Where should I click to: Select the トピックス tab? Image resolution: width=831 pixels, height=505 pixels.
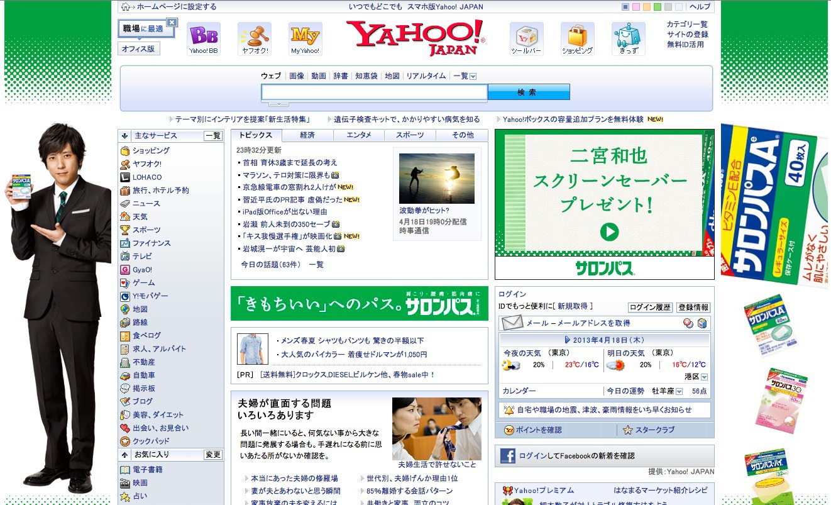[256, 135]
